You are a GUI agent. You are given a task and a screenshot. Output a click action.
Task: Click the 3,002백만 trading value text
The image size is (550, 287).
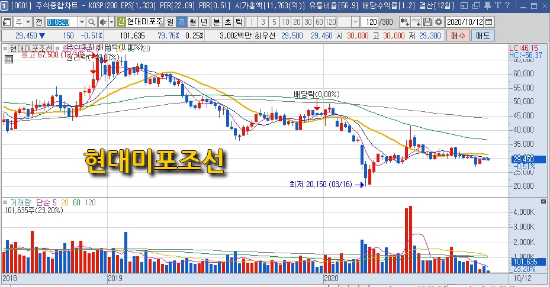tap(236, 36)
